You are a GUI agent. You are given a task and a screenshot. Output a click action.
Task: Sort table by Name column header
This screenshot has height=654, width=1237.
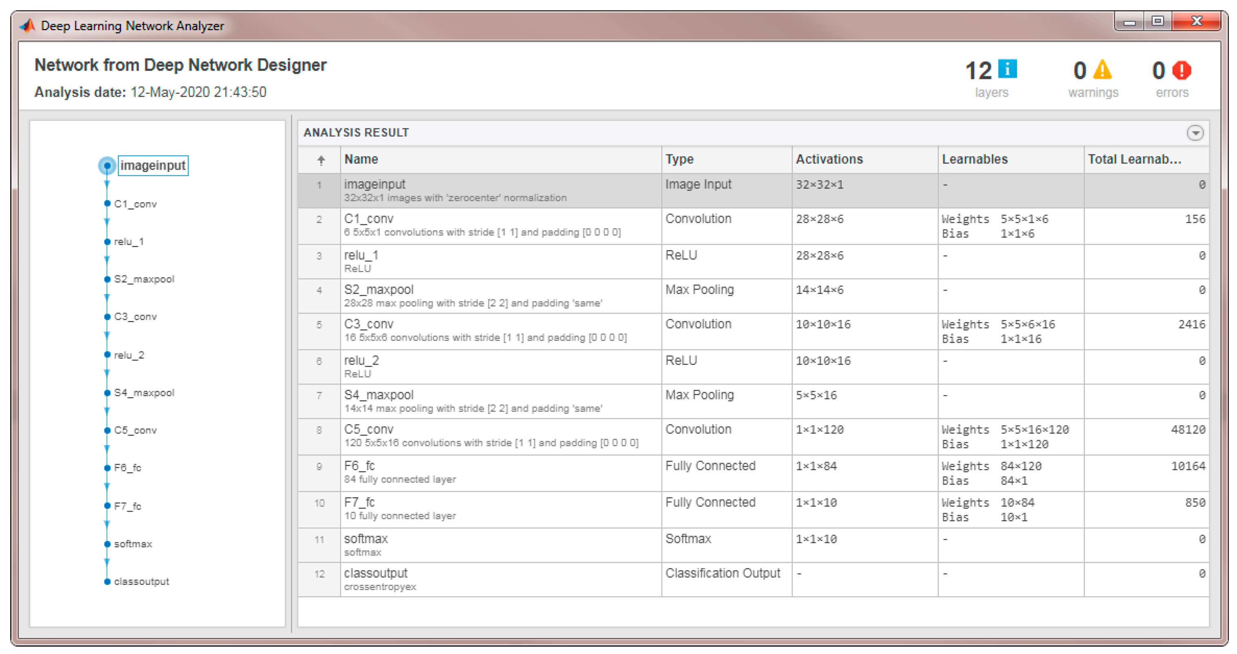(x=361, y=159)
